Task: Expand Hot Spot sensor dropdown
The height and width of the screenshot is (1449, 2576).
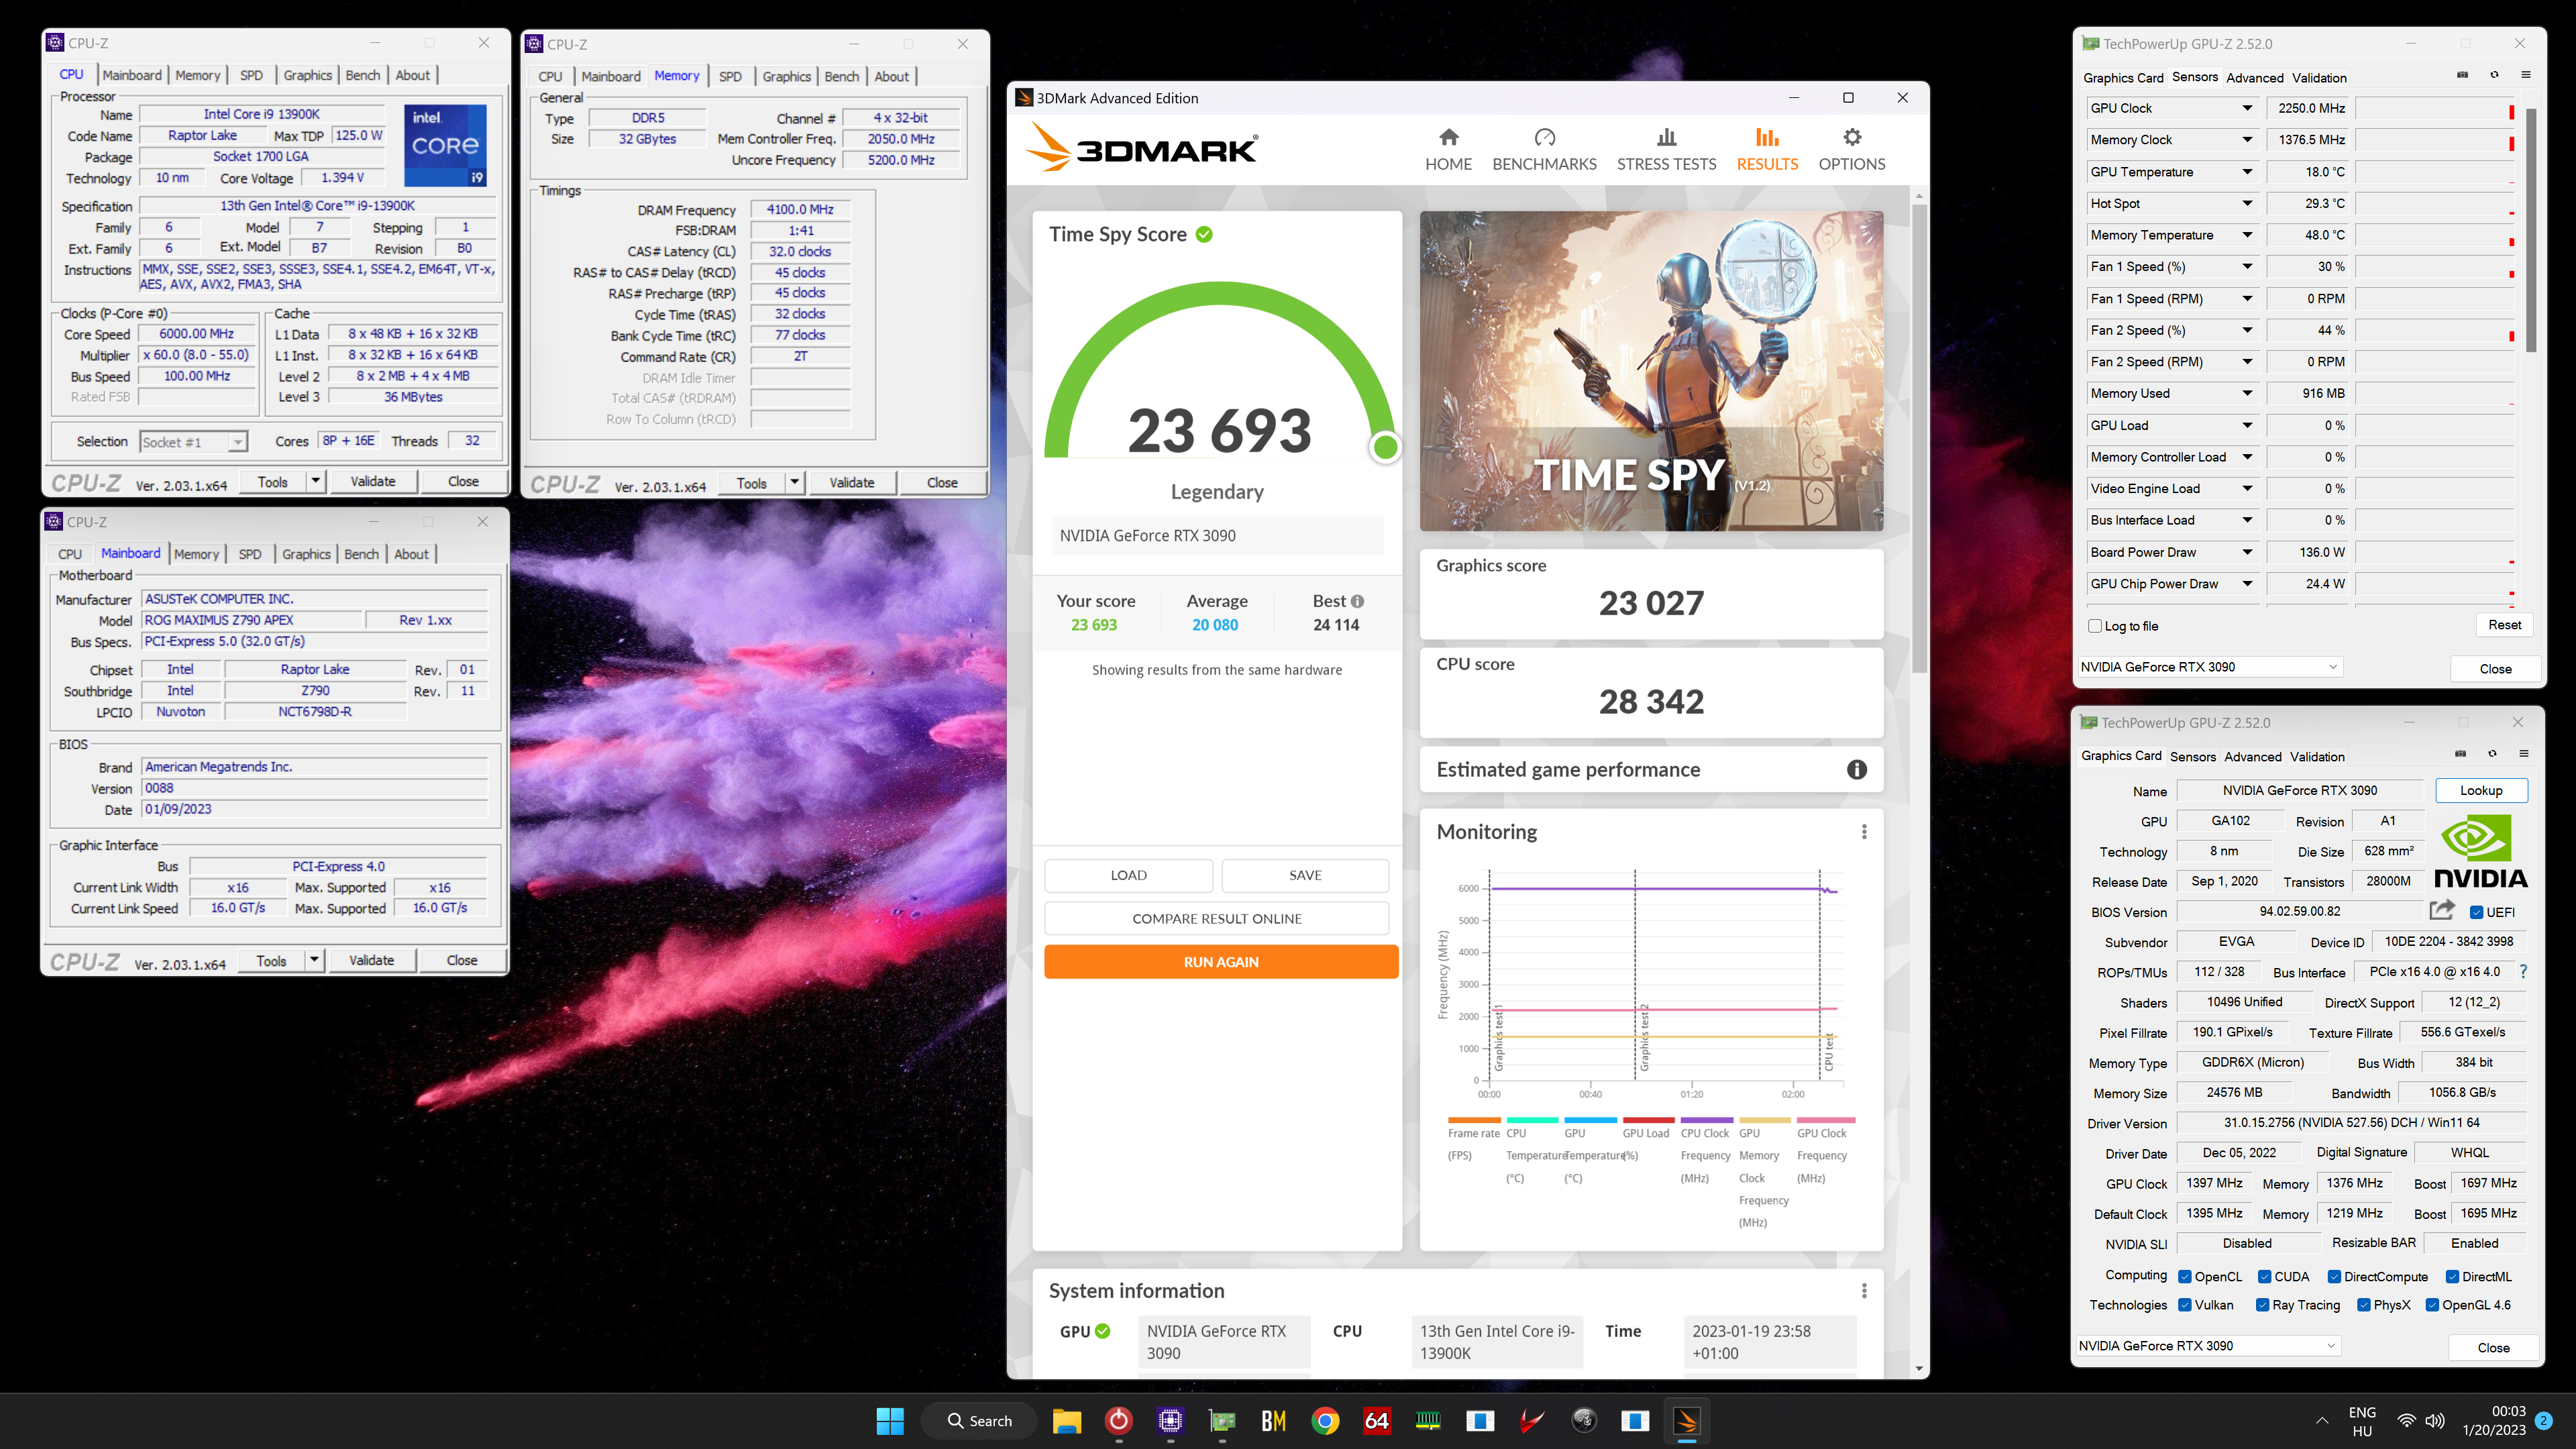Action: (x=2247, y=203)
